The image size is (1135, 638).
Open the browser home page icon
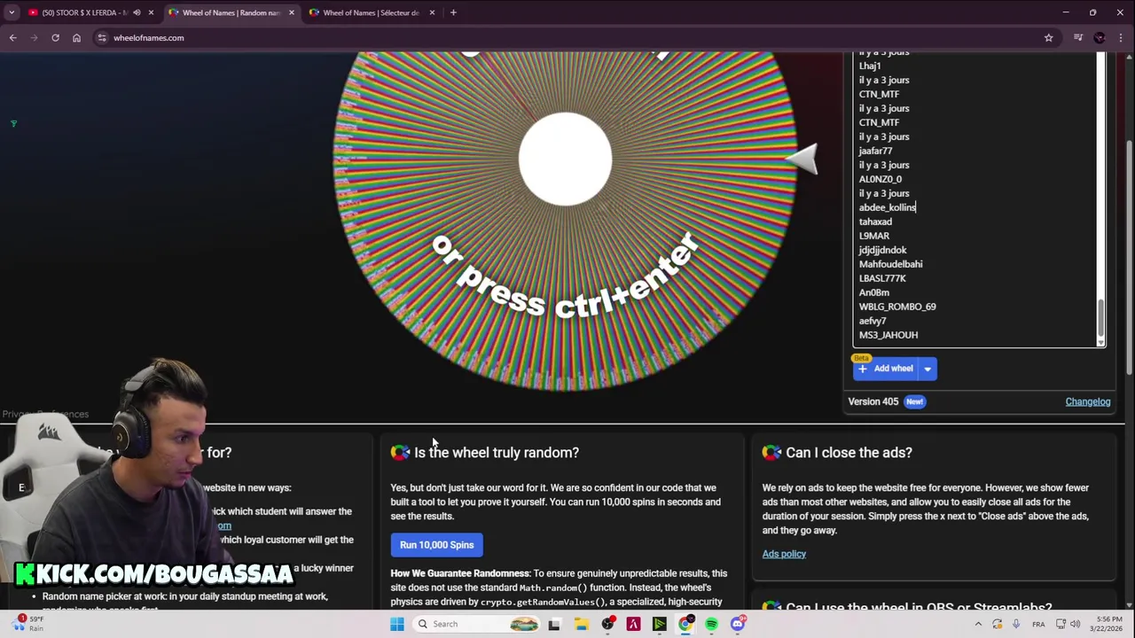click(x=76, y=37)
